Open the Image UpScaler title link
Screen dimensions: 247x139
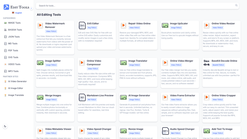click(179, 24)
